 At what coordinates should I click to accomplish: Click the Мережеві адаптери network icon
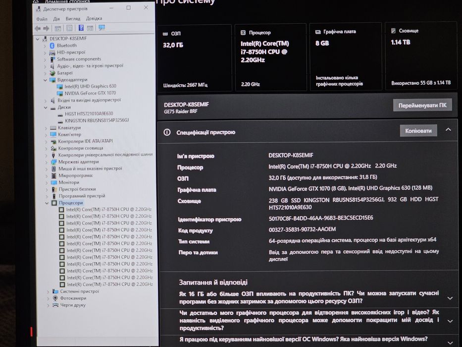[53, 162]
